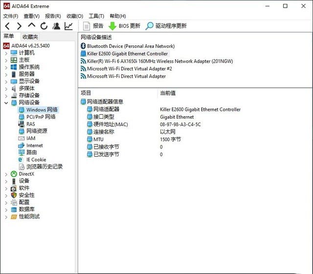The height and width of the screenshot is (274, 313).
Task: Expand the 服务器 tree node
Action: click(6, 75)
